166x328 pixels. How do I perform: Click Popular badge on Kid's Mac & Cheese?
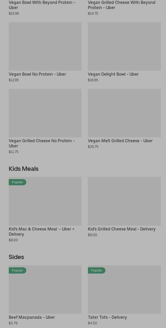[18, 182]
